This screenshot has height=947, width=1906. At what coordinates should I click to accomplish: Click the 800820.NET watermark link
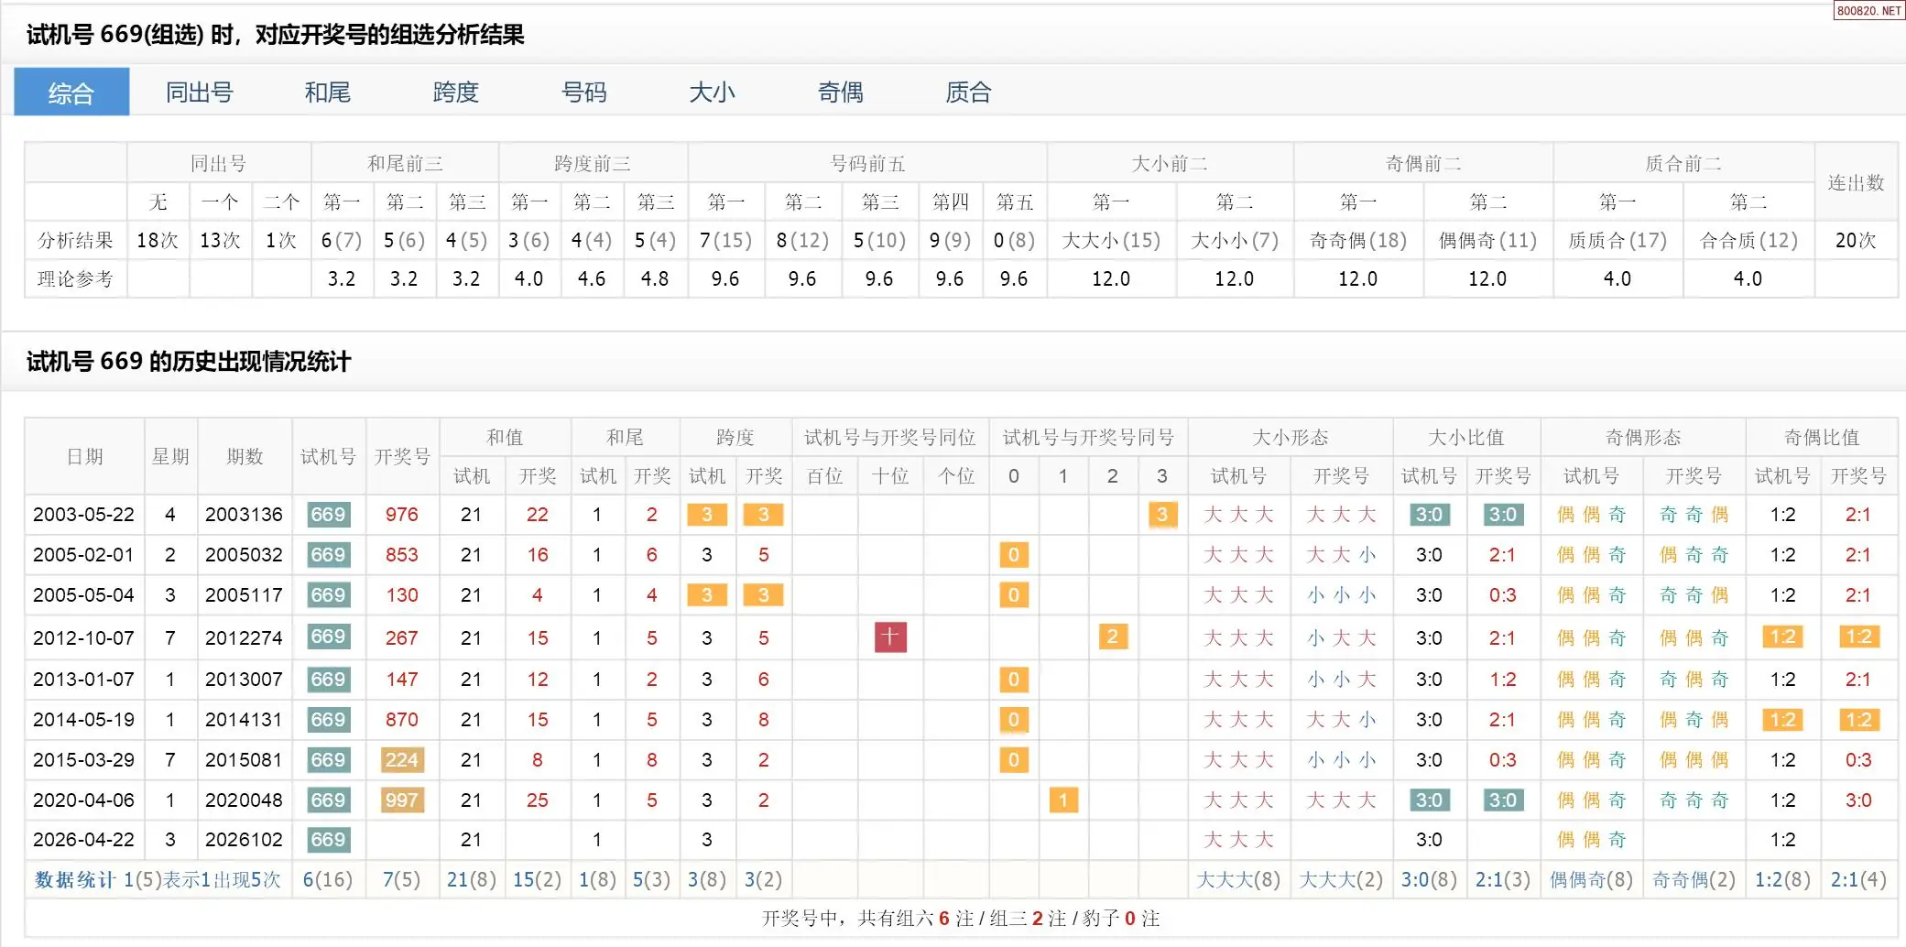tap(1868, 11)
